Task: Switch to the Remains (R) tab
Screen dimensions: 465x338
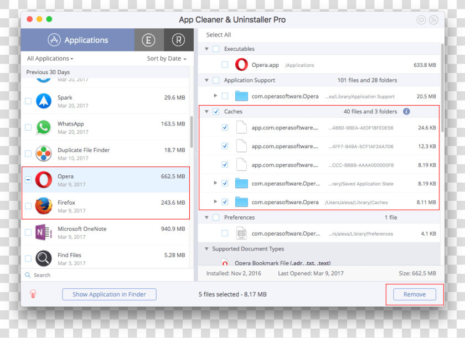Action: (x=178, y=40)
